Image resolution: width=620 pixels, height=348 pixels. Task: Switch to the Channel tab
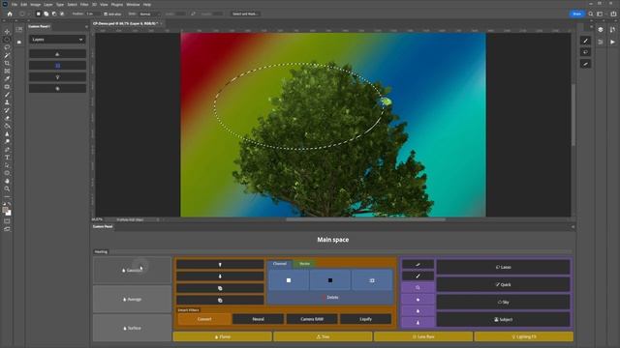pos(280,264)
